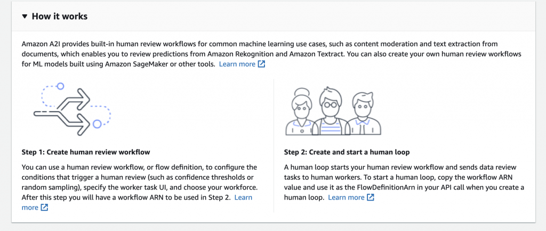The height and width of the screenshot is (231, 546).
Task: Open Learn more link after SageMaker sentence
Action: click(x=237, y=64)
